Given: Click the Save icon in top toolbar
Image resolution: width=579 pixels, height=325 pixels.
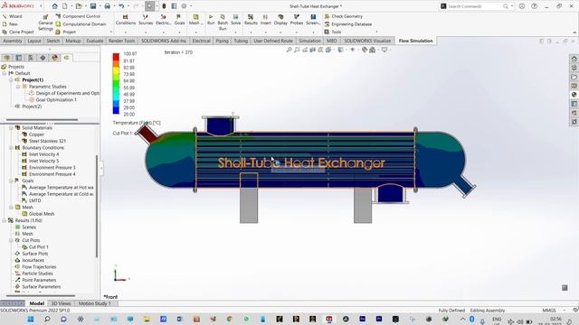Looking at the screenshot, I should [x=93, y=6].
